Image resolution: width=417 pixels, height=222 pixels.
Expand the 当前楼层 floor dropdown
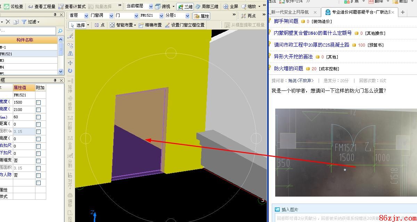(x=150, y=6)
